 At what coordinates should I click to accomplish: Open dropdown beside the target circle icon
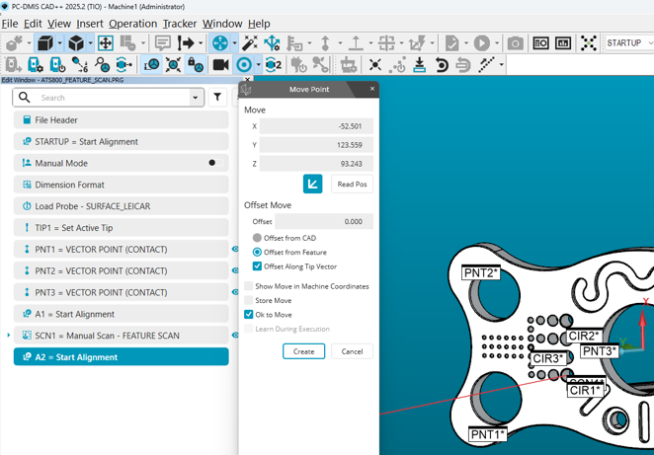pyautogui.click(x=258, y=64)
